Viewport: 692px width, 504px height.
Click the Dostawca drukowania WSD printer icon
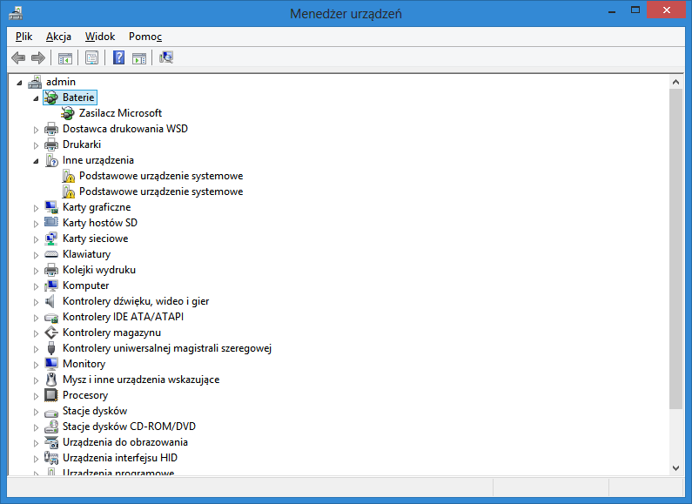(x=51, y=129)
